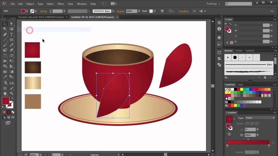Select the Hand tool
The width and height of the screenshot is (278, 156).
pos(5,93)
